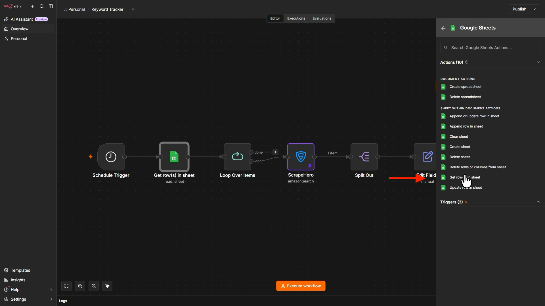Expand the Triggers (3) section

[538, 202]
